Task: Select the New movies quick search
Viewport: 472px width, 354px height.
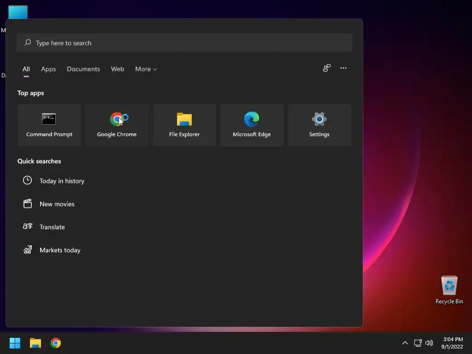Action: (x=57, y=204)
